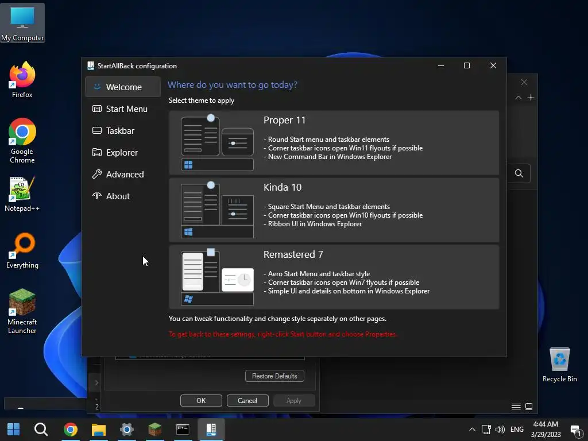Switch to large icons view in background window
Screen dimensions: 588x441
click(529, 407)
